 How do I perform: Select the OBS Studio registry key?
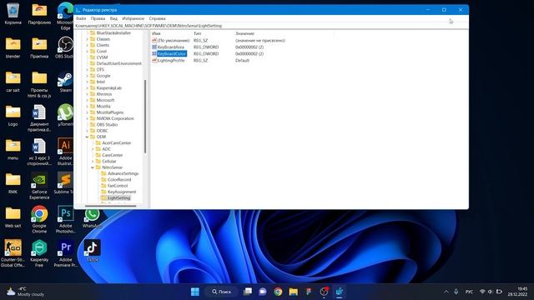point(107,124)
